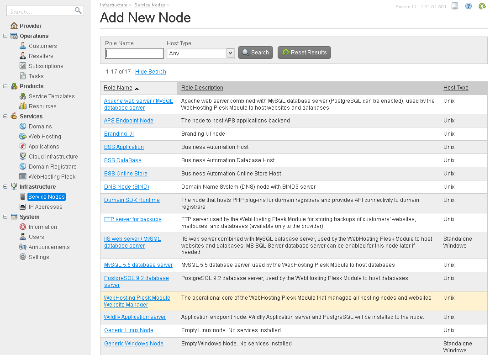Click the sidebar search magnifier icon
This screenshot has height=355, width=490.
[78, 11]
